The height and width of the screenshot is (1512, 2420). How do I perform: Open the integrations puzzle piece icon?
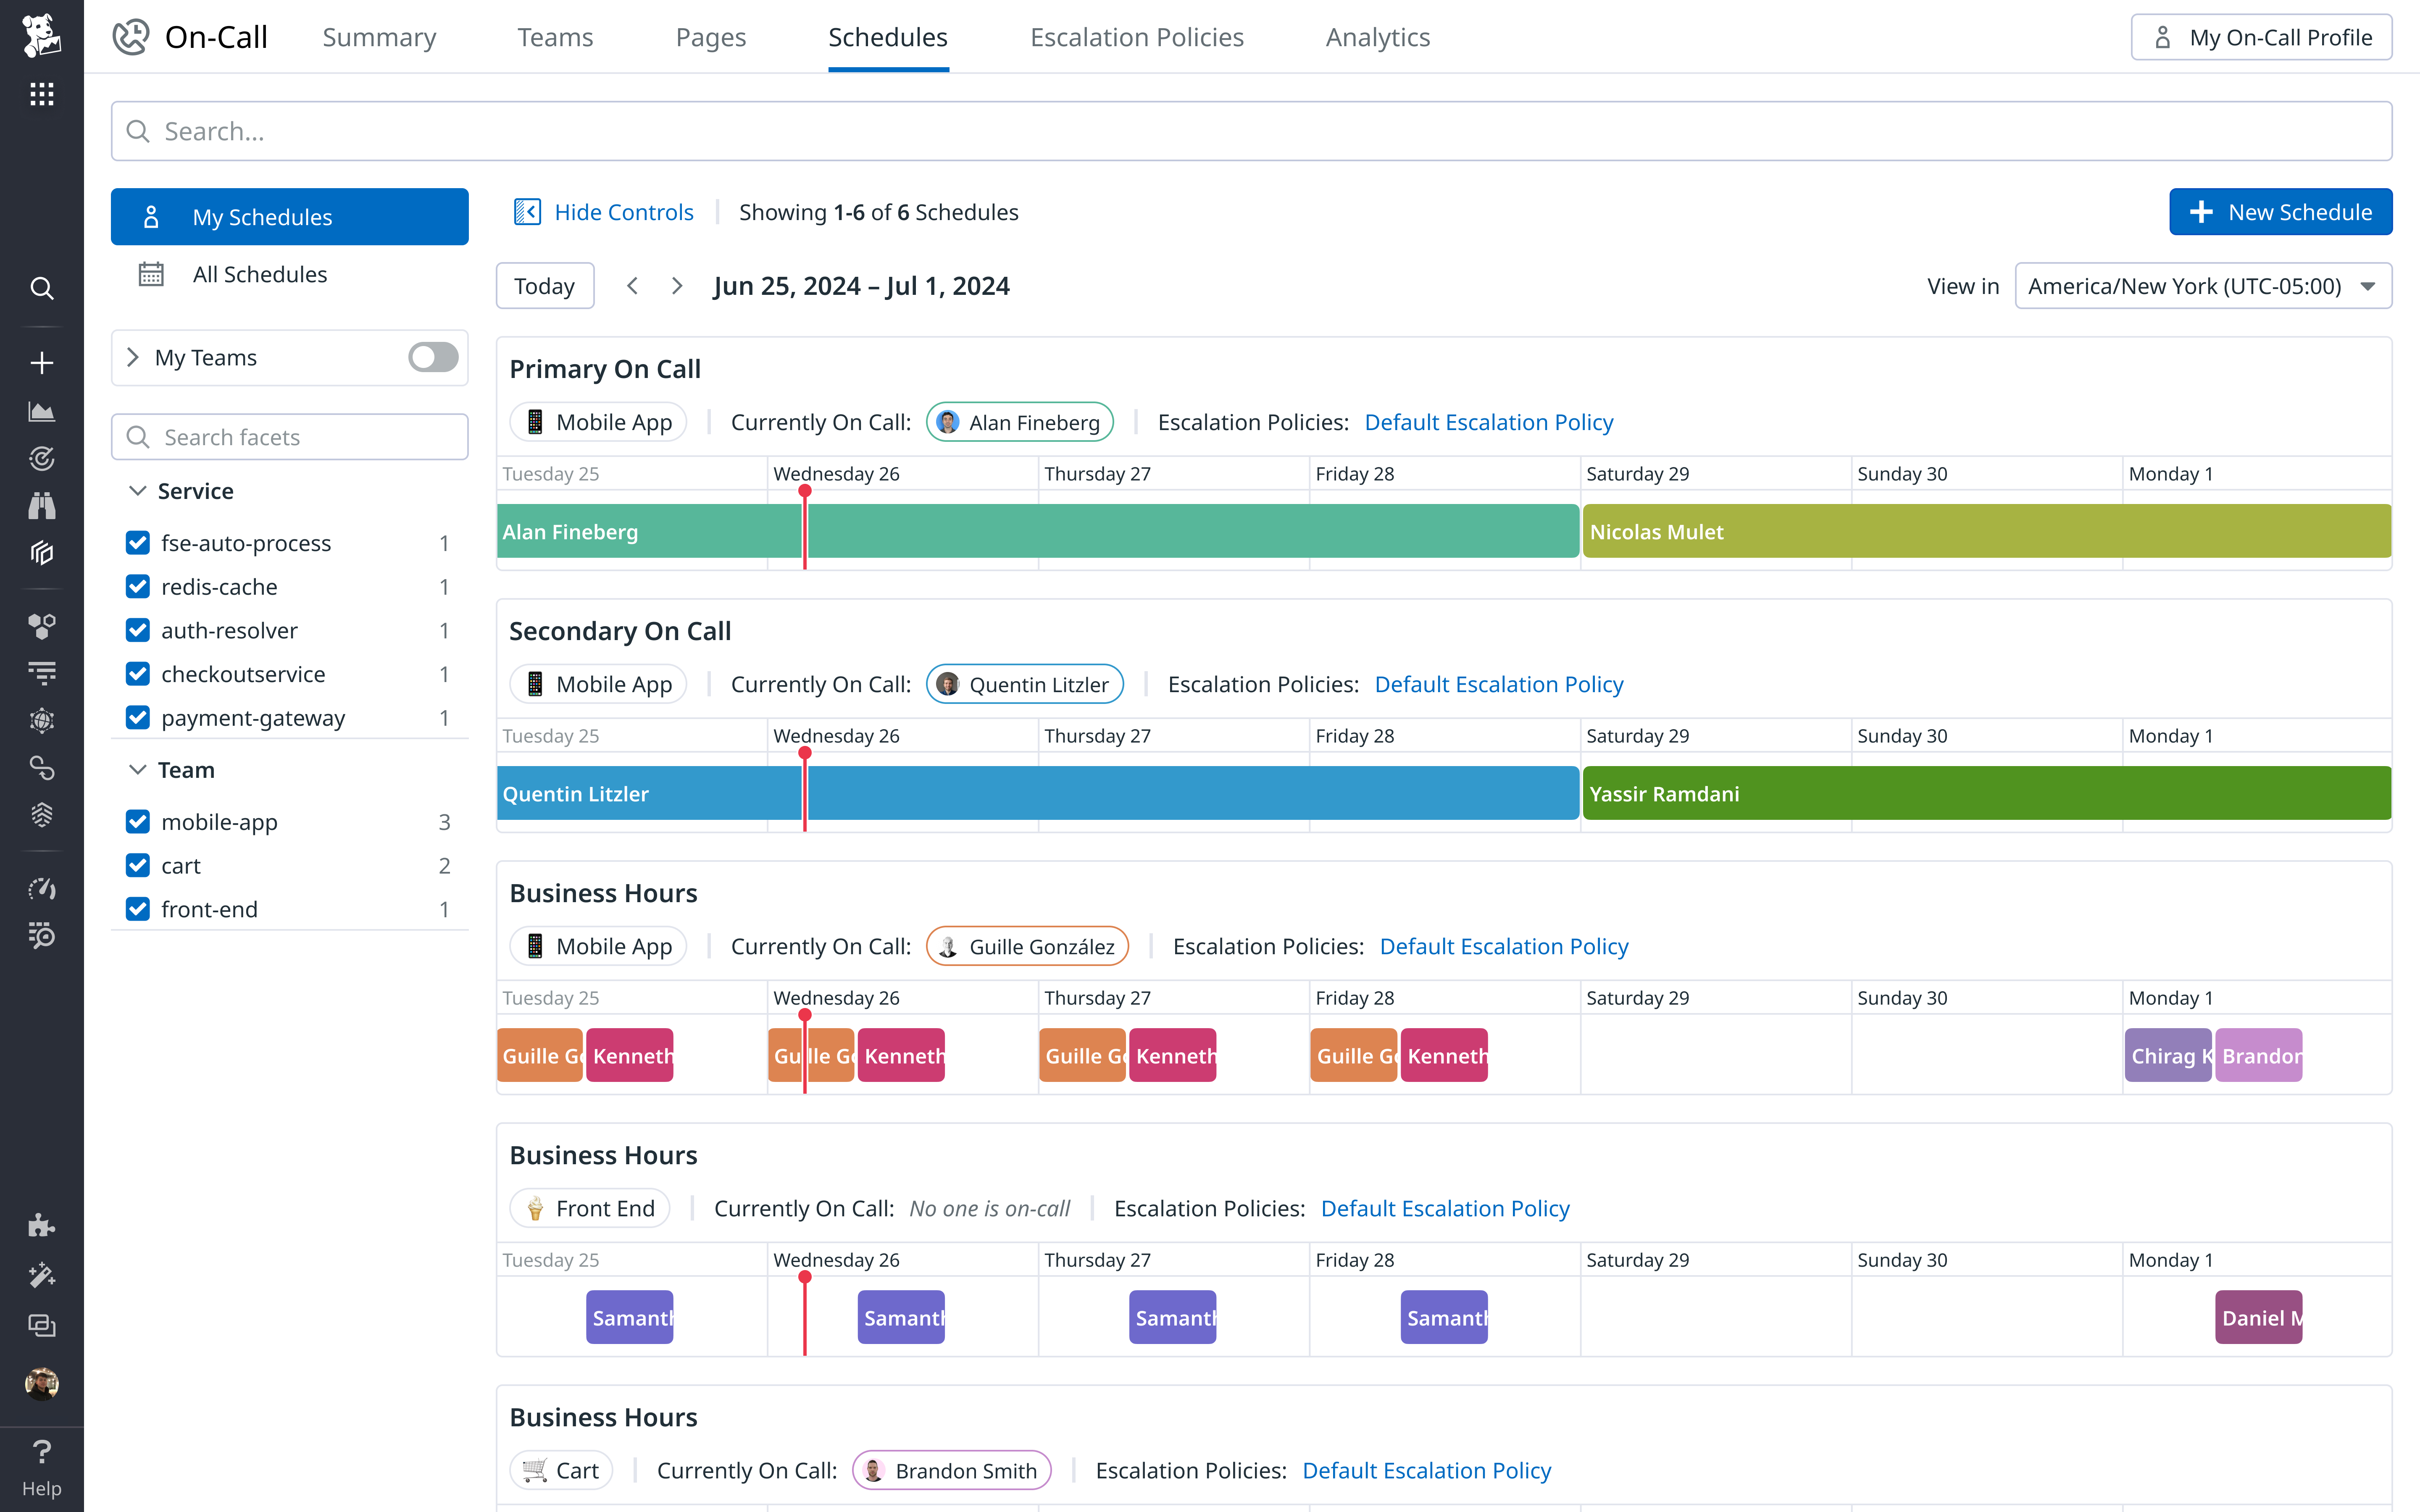tap(41, 1226)
